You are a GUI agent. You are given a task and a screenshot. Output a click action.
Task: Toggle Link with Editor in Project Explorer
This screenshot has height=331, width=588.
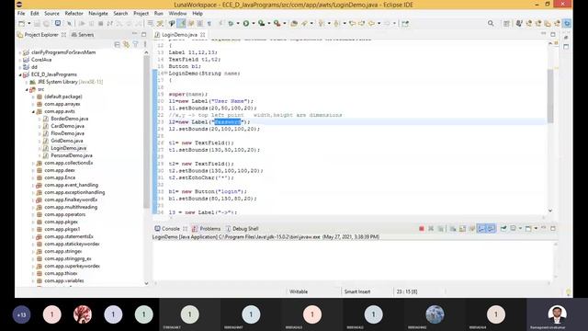point(127,45)
